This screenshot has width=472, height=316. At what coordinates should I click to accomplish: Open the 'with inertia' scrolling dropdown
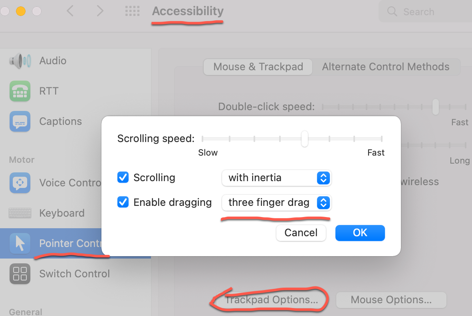pos(276,178)
